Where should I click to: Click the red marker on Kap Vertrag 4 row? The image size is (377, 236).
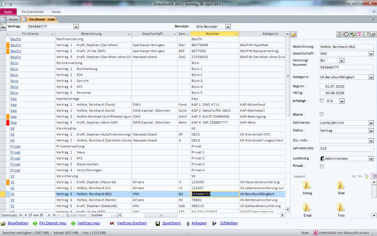pos(8,122)
